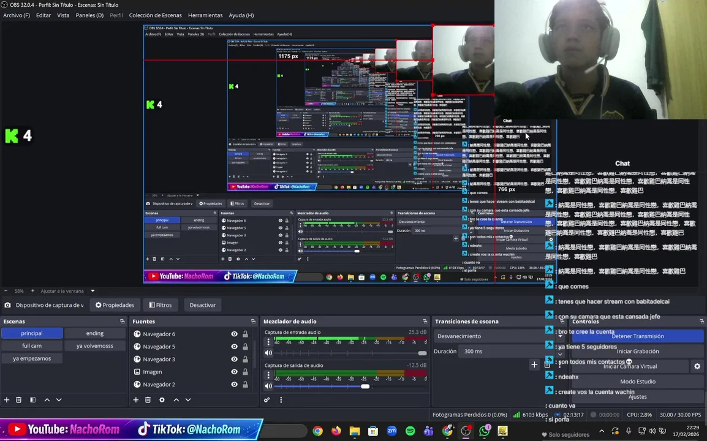Move the selected scene up
The height and width of the screenshot is (441, 707).
point(47,400)
